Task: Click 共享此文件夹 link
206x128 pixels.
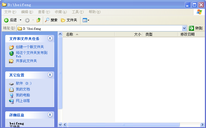Action: pos(26,61)
